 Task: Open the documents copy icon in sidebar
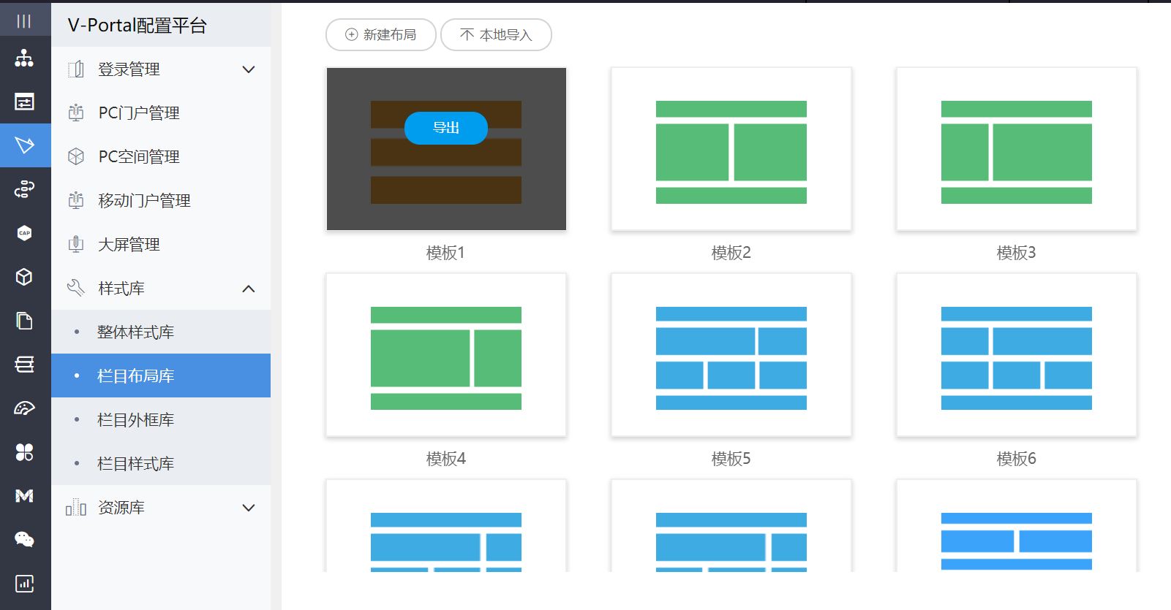tap(24, 321)
